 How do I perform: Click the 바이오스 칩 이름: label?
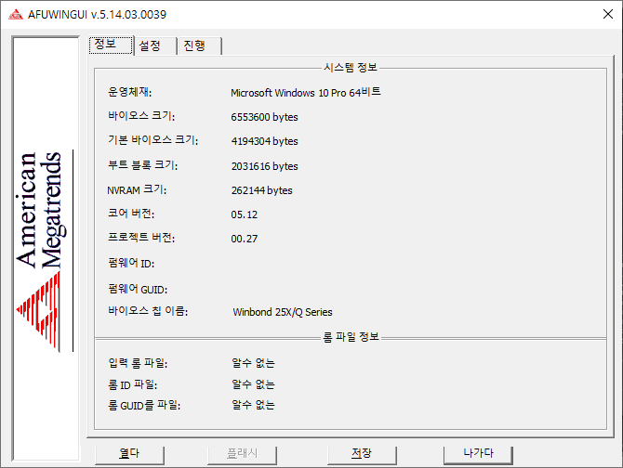pyautogui.click(x=148, y=311)
